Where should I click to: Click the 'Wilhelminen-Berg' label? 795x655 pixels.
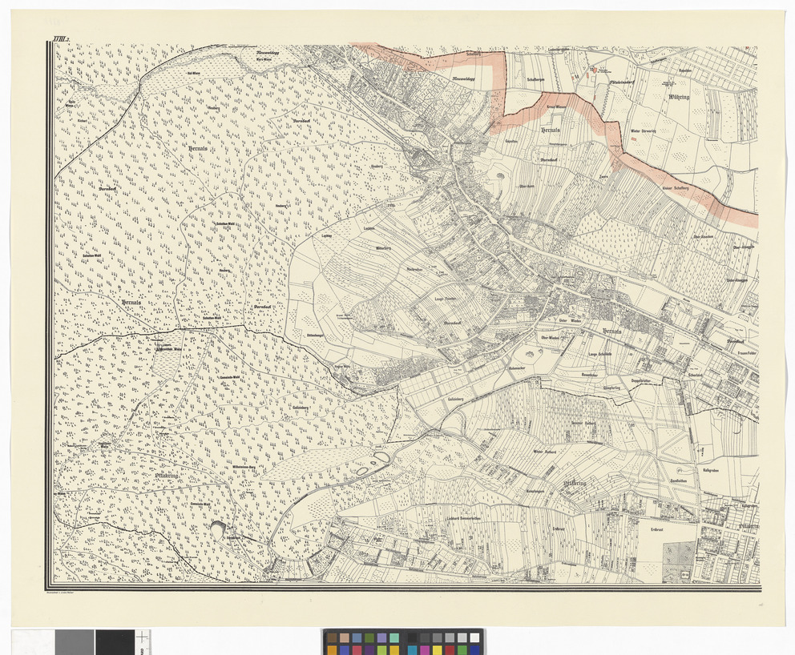[x=244, y=465]
